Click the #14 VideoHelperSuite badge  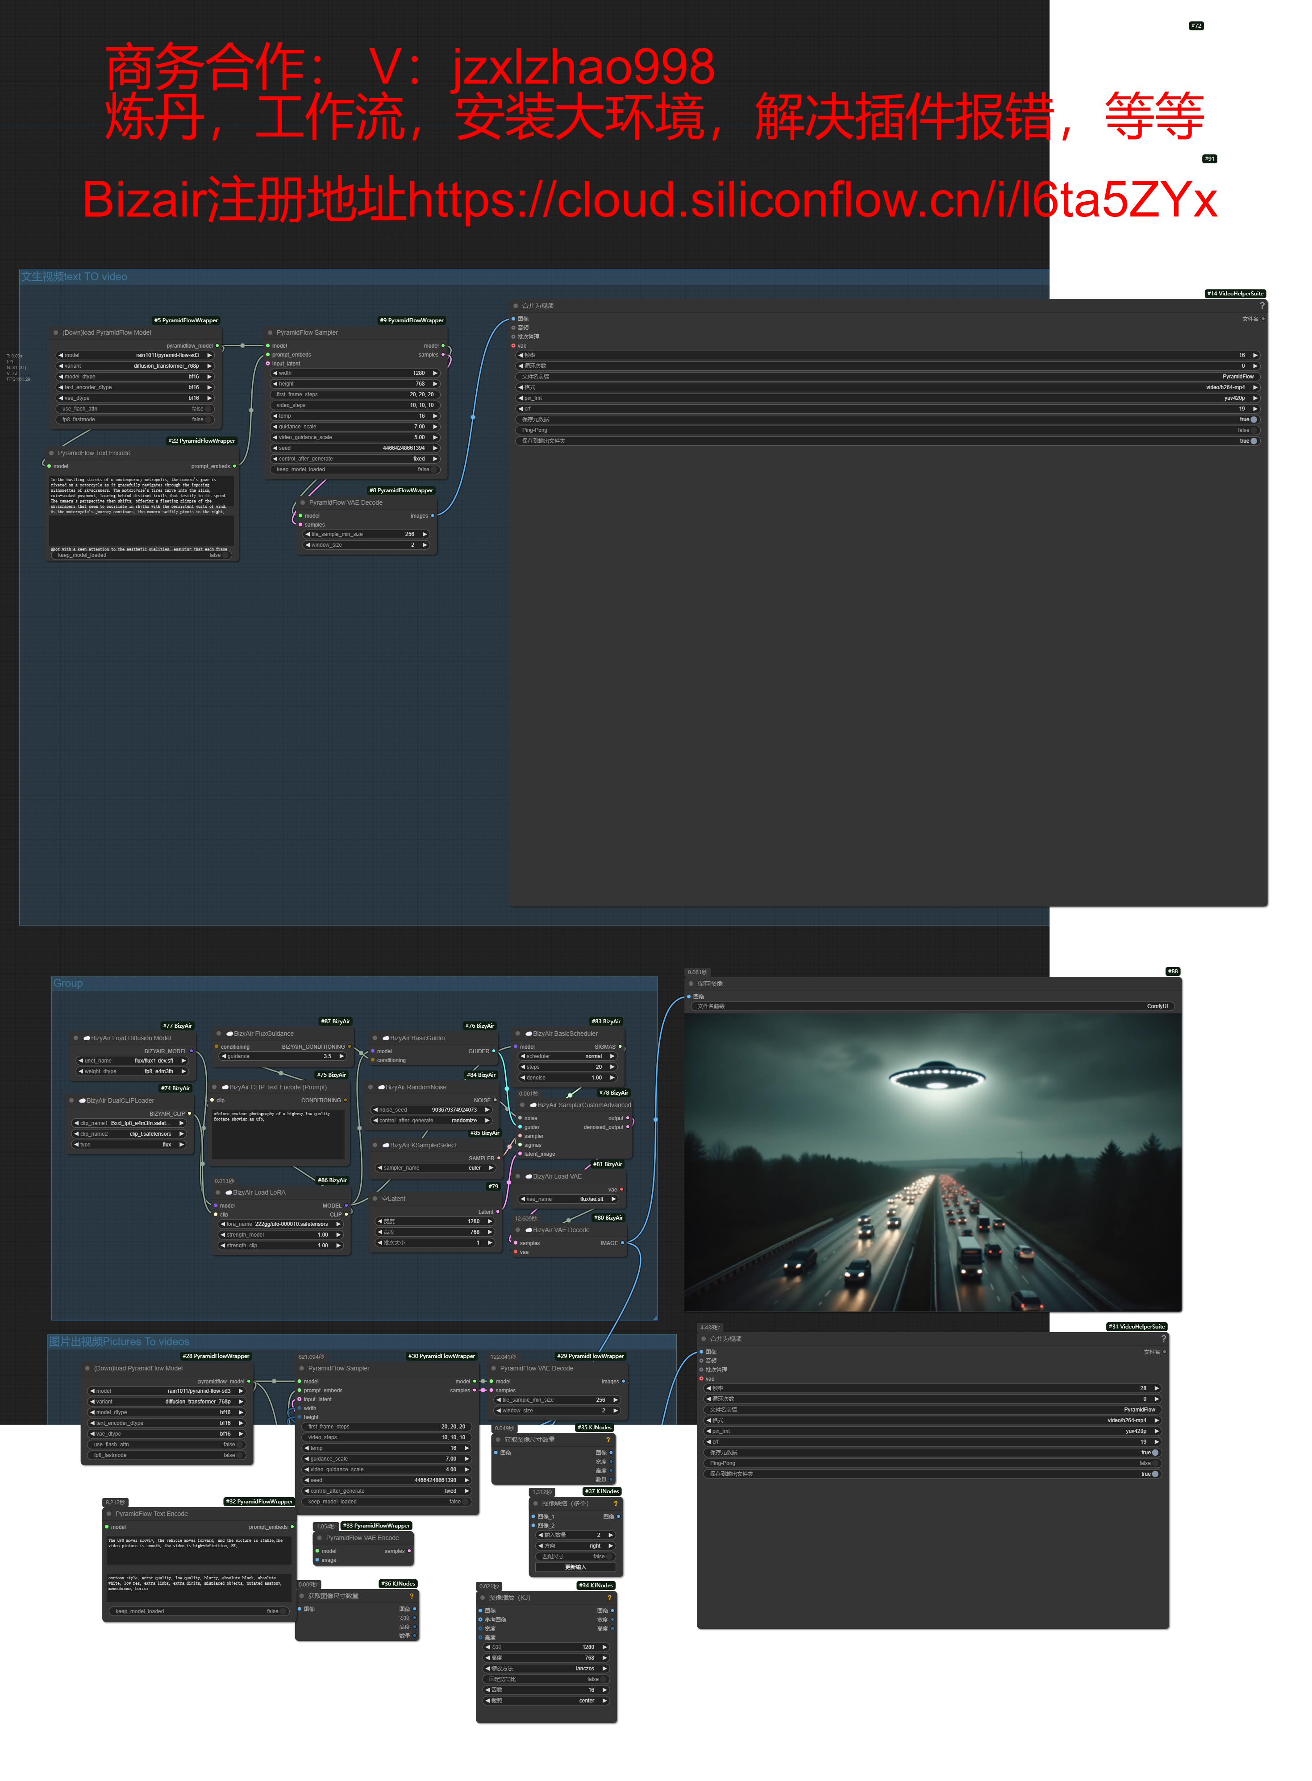coord(1235,294)
